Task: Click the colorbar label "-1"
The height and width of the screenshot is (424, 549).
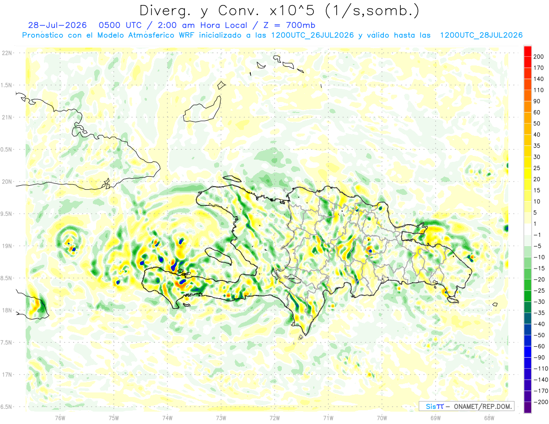Action: pyautogui.click(x=538, y=235)
